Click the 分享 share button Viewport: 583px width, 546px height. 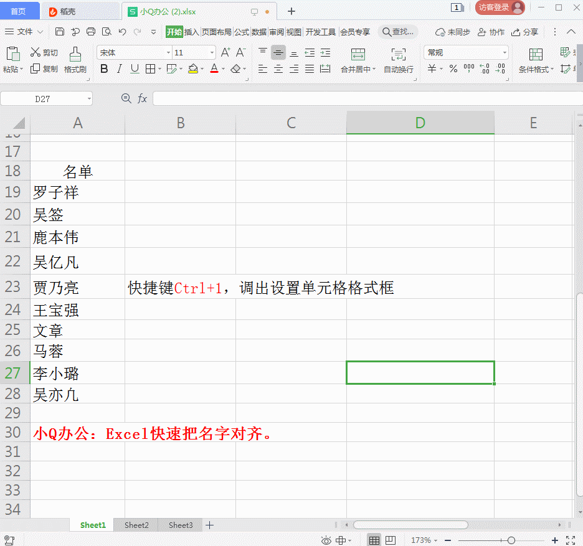click(524, 32)
